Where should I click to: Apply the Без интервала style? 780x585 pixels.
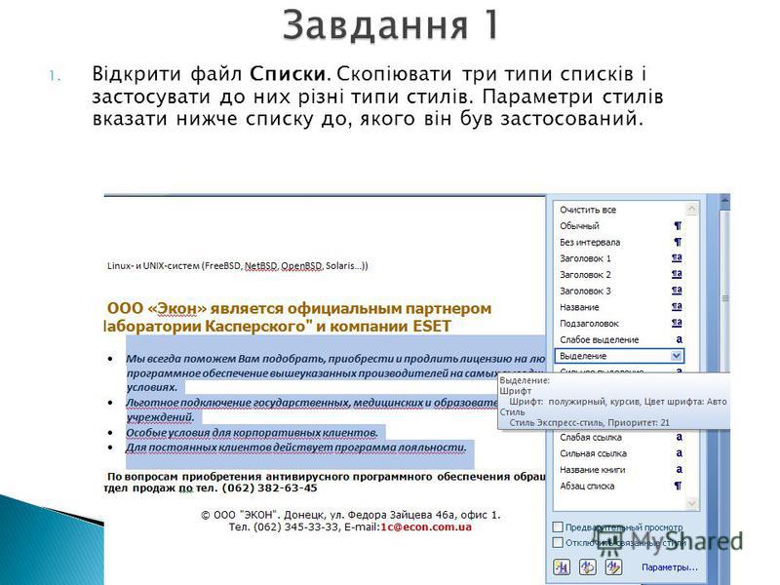pyautogui.click(x=620, y=242)
